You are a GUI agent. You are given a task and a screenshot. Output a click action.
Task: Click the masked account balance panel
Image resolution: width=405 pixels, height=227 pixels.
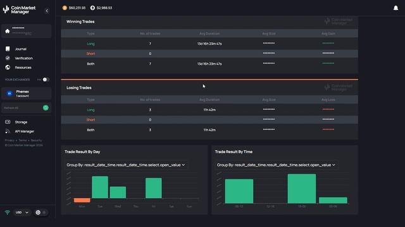[26, 31]
